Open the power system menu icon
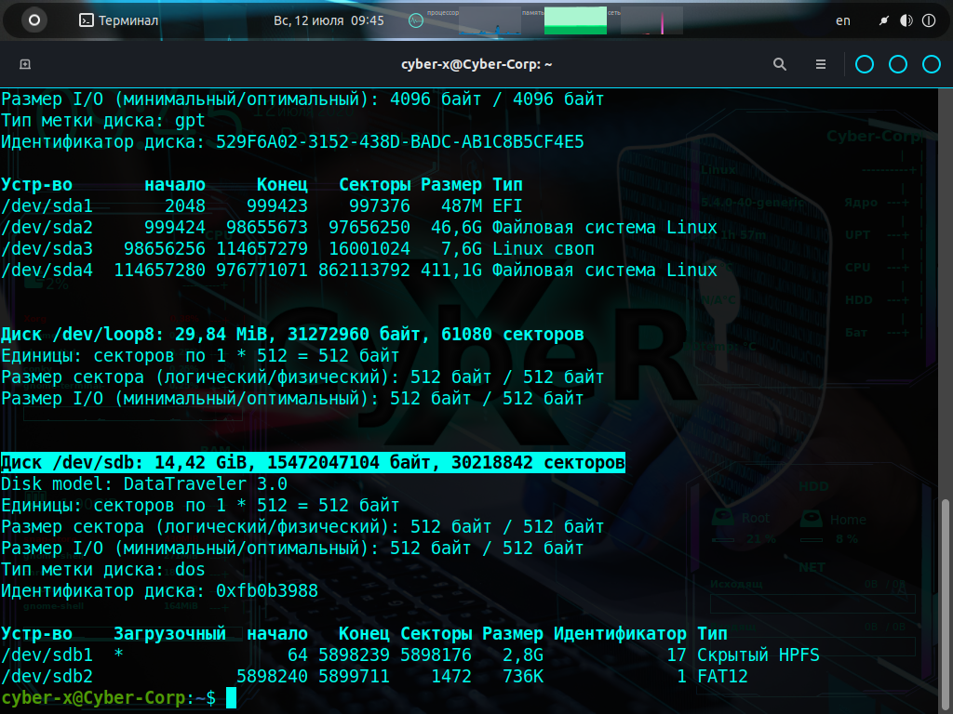The height and width of the screenshot is (714, 953). 929,20
